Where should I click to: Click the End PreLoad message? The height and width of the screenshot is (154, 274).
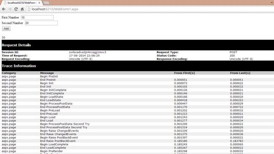coord(49,114)
